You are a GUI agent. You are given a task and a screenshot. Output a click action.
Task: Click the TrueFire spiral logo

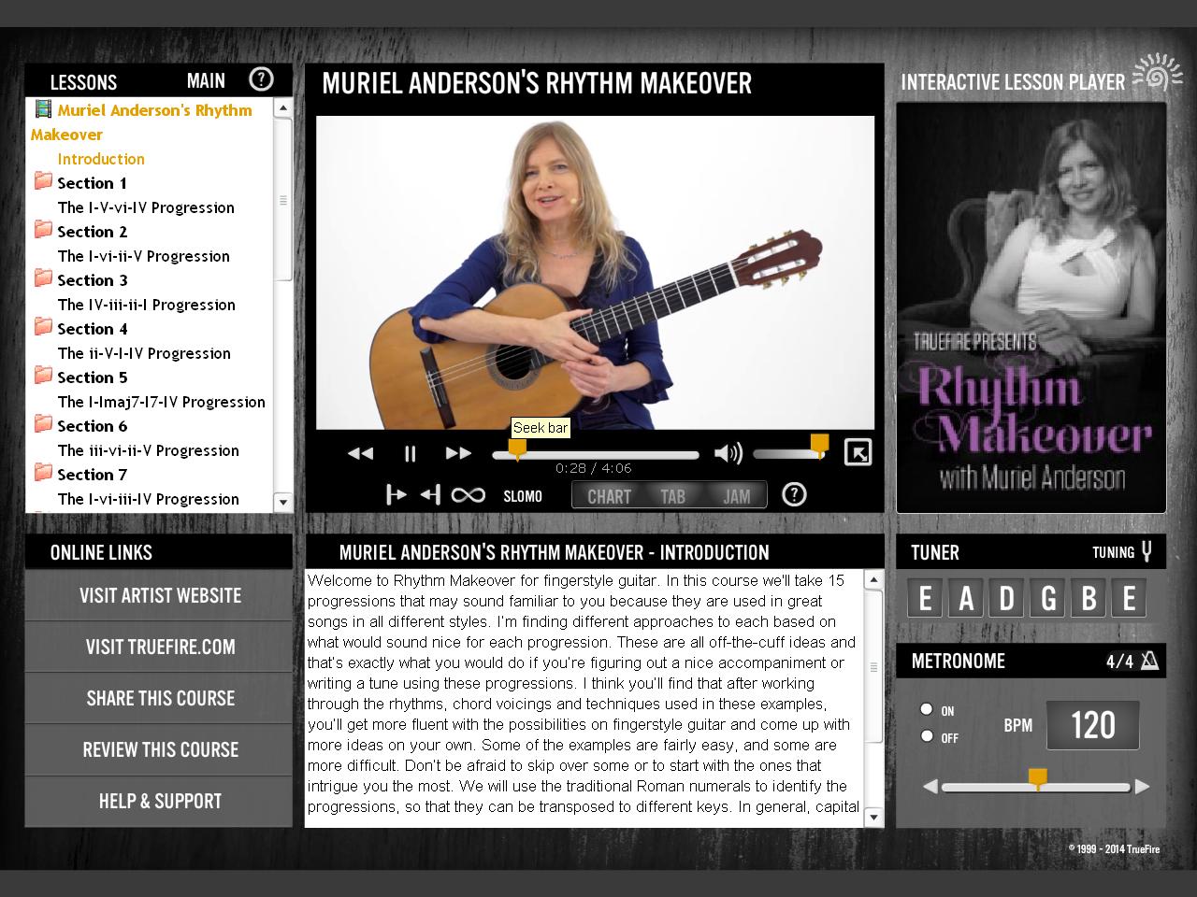(x=1157, y=73)
